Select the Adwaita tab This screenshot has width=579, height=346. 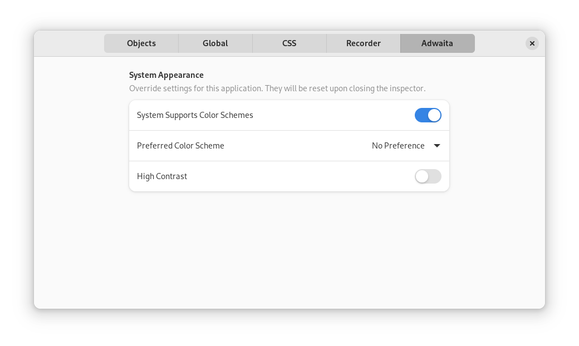coord(437,43)
